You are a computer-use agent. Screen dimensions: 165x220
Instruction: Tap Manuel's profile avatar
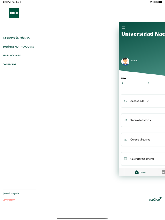pyautogui.click(x=125, y=62)
